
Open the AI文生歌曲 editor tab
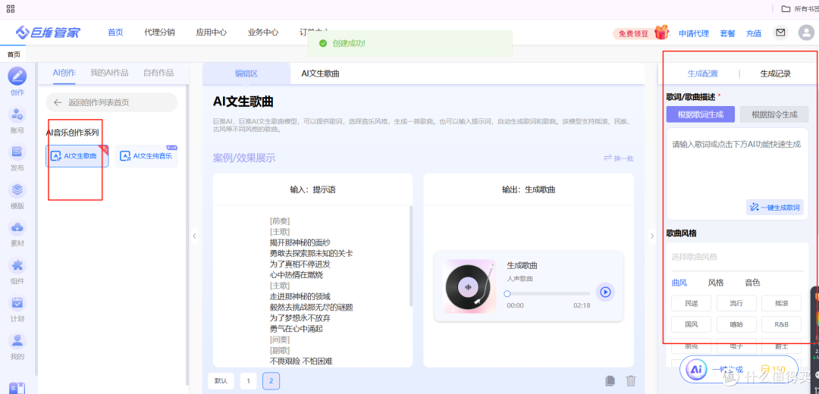(320, 73)
